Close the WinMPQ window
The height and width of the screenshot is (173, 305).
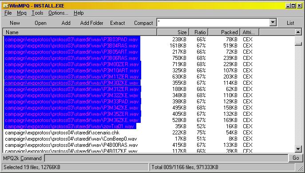pyautogui.click(x=299, y=6)
